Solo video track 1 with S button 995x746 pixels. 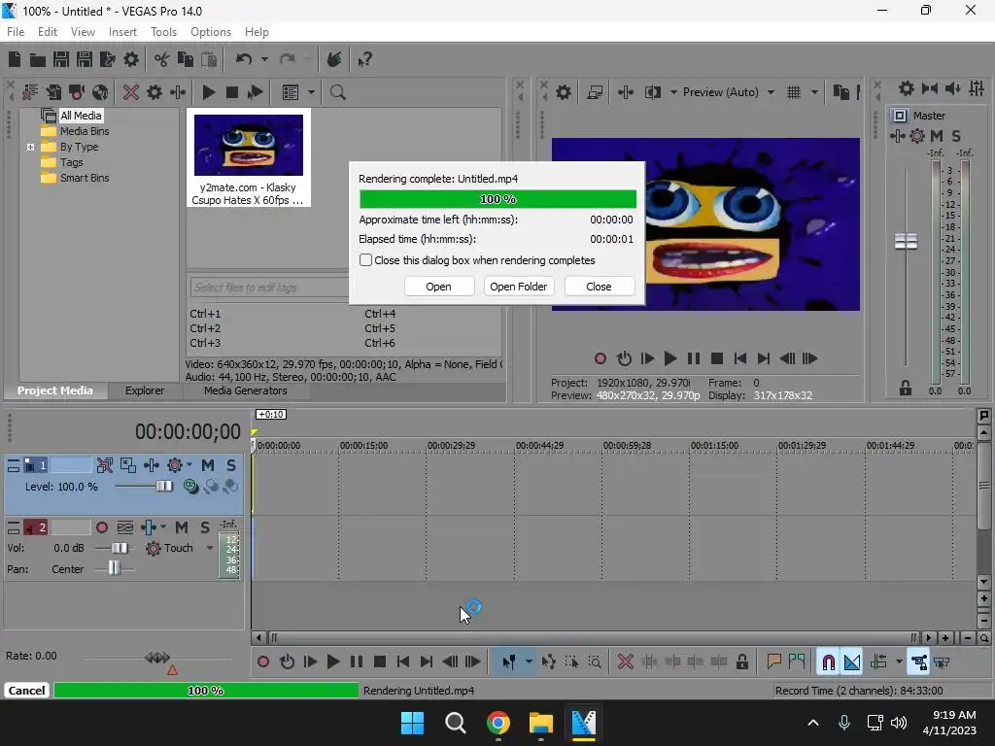[231, 465]
